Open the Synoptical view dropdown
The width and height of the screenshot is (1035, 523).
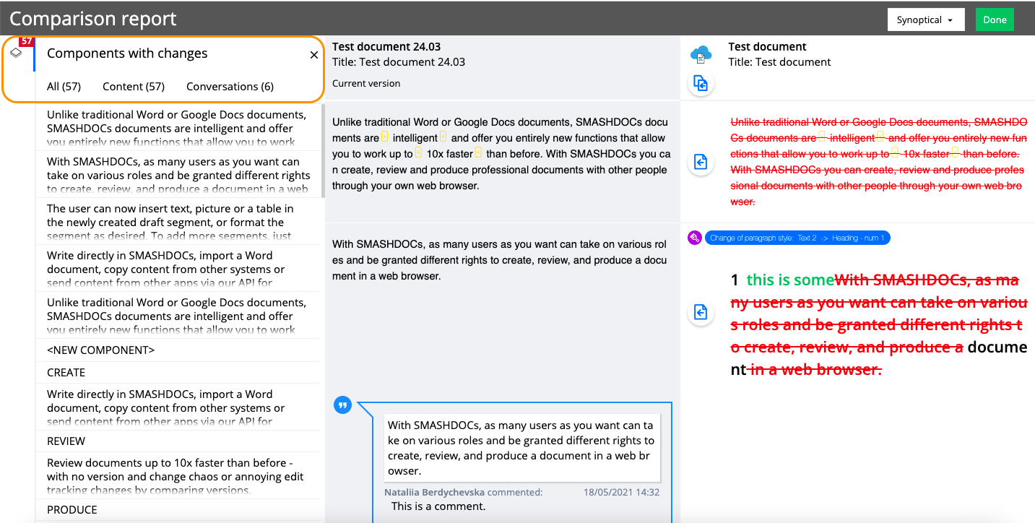click(926, 20)
